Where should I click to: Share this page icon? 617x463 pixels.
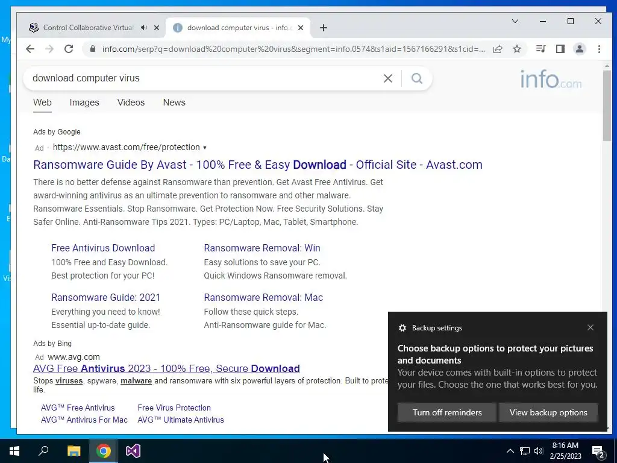(498, 49)
